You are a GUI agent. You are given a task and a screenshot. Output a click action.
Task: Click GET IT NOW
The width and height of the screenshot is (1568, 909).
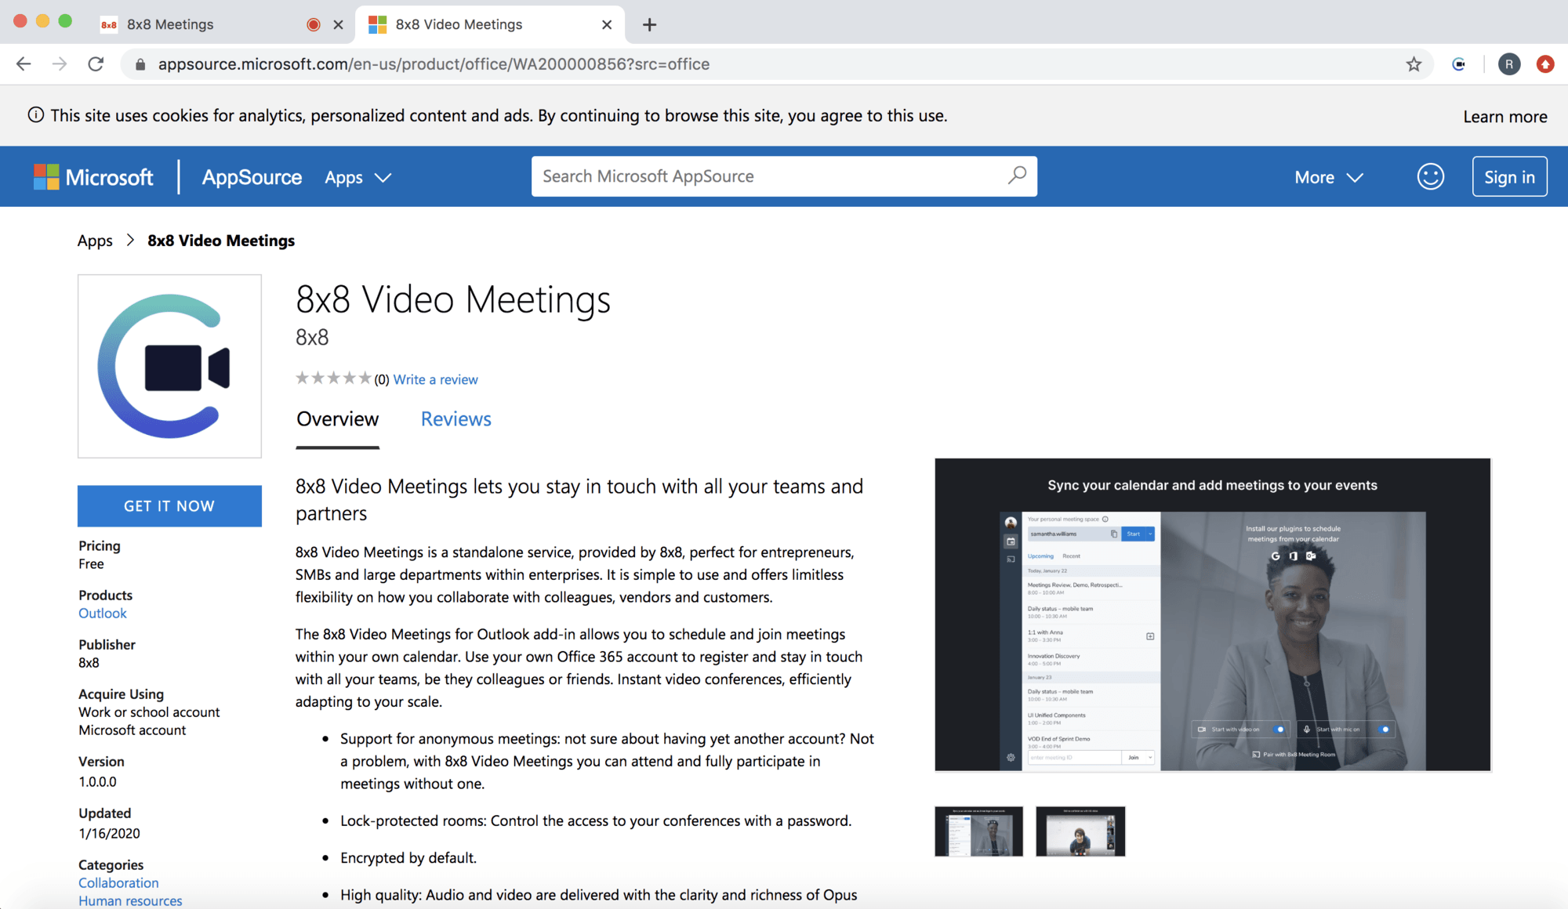click(x=169, y=505)
